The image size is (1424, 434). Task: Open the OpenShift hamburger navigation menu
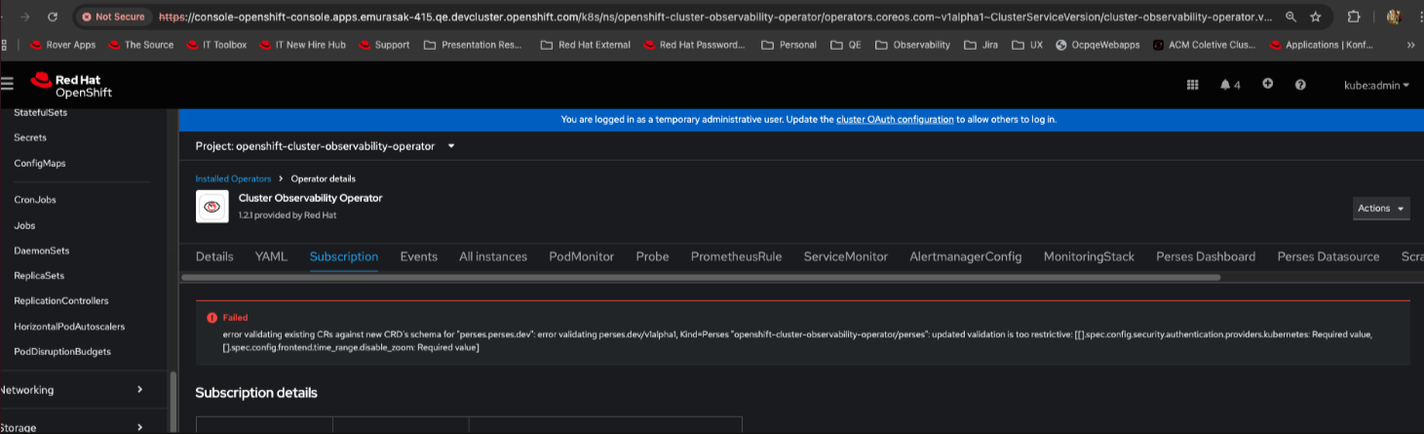point(7,84)
